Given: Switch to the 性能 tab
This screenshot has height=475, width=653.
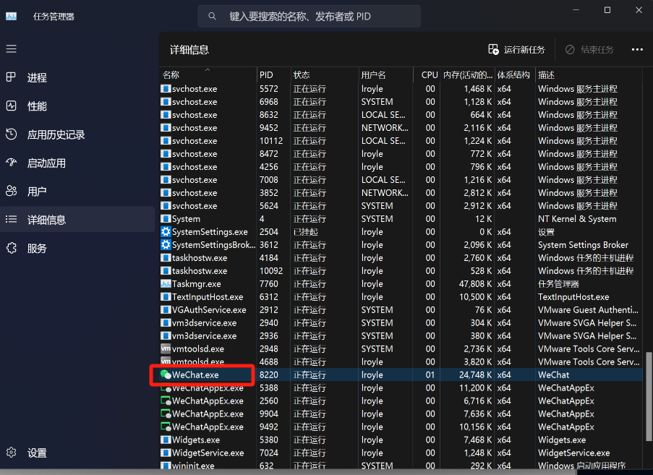Looking at the screenshot, I should point(77,106).
